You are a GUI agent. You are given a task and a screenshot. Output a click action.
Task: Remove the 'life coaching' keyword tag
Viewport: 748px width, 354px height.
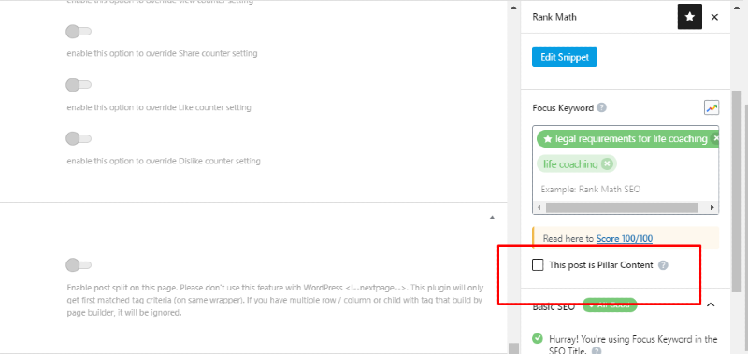point(606,163)
